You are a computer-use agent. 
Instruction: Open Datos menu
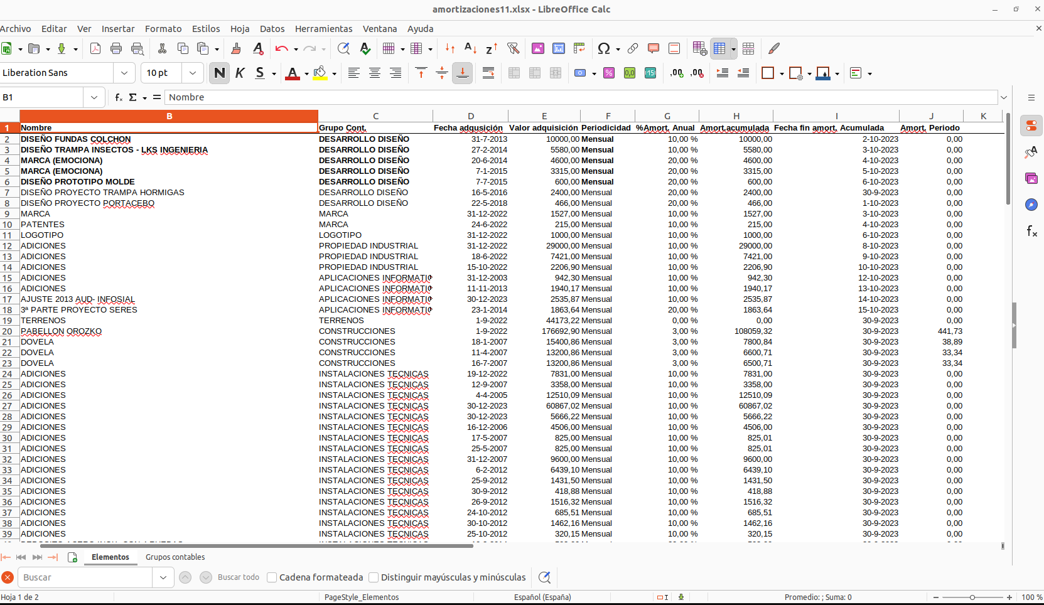(x=272, y=29)
